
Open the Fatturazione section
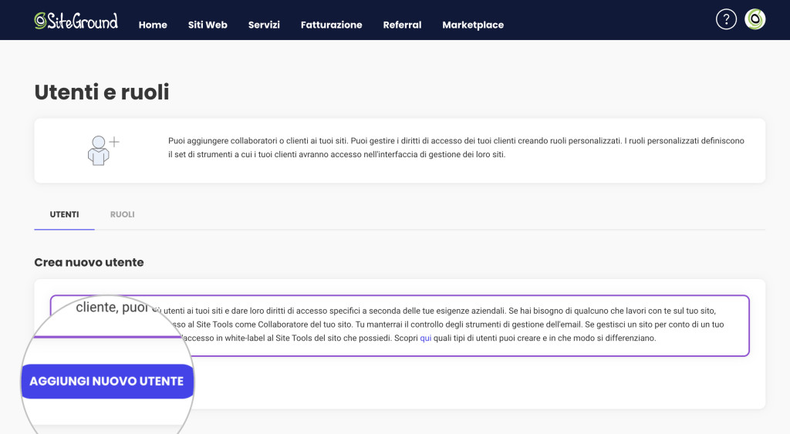(331, 25)
